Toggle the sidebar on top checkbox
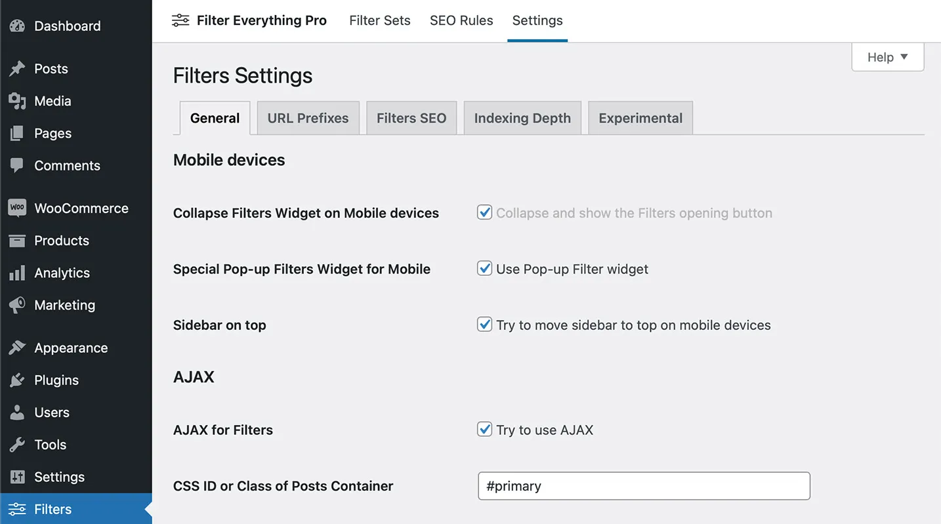 click(x=484, y=325)
